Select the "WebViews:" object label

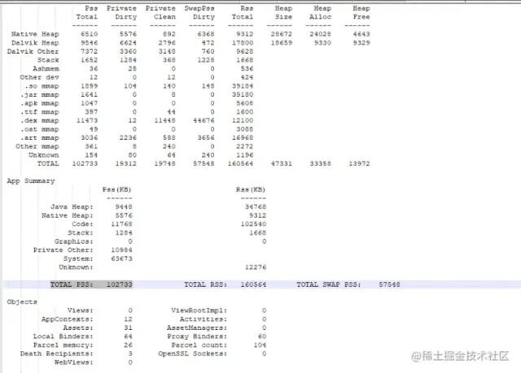coord(74,362)
